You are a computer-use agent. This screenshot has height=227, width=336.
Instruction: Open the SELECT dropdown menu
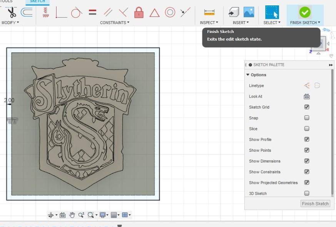coord(272,22)
